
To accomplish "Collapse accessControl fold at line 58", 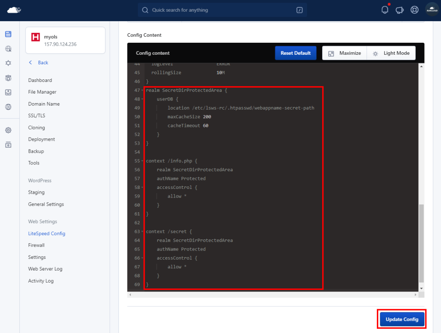I will (x=142, y=187).
